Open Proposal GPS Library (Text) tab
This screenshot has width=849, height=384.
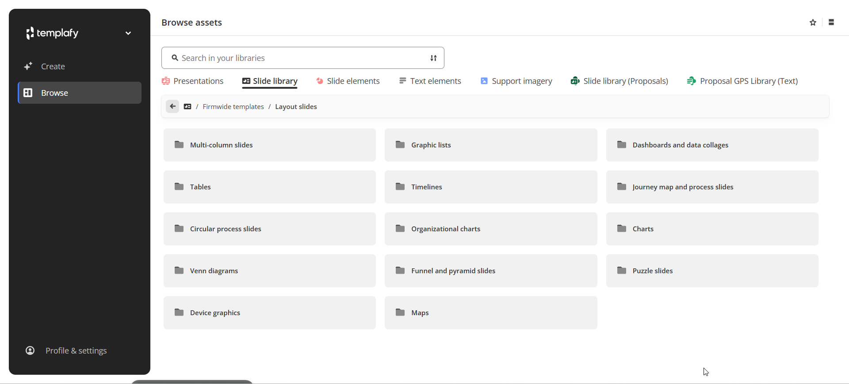pyautogui.click(x=742, y=81)
